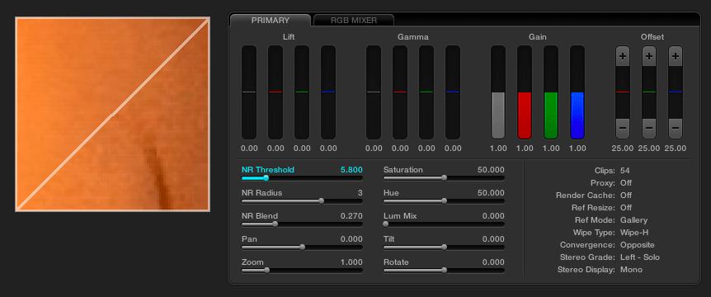Click the NR Blend slider
This screenshot has width=711, height=297.
pyautogui.click(x=302, y=224)
